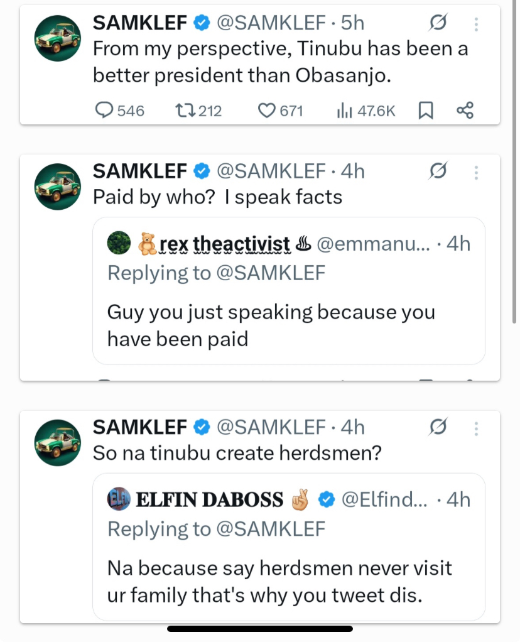Open Grok analysis on the top tweet

(x=438, y=23)
